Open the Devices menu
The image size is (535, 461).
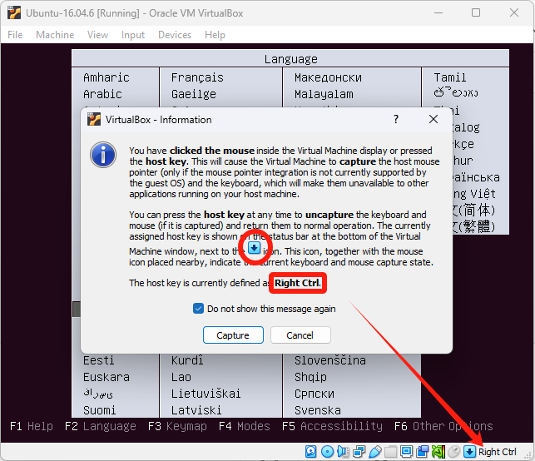point(175,35)
